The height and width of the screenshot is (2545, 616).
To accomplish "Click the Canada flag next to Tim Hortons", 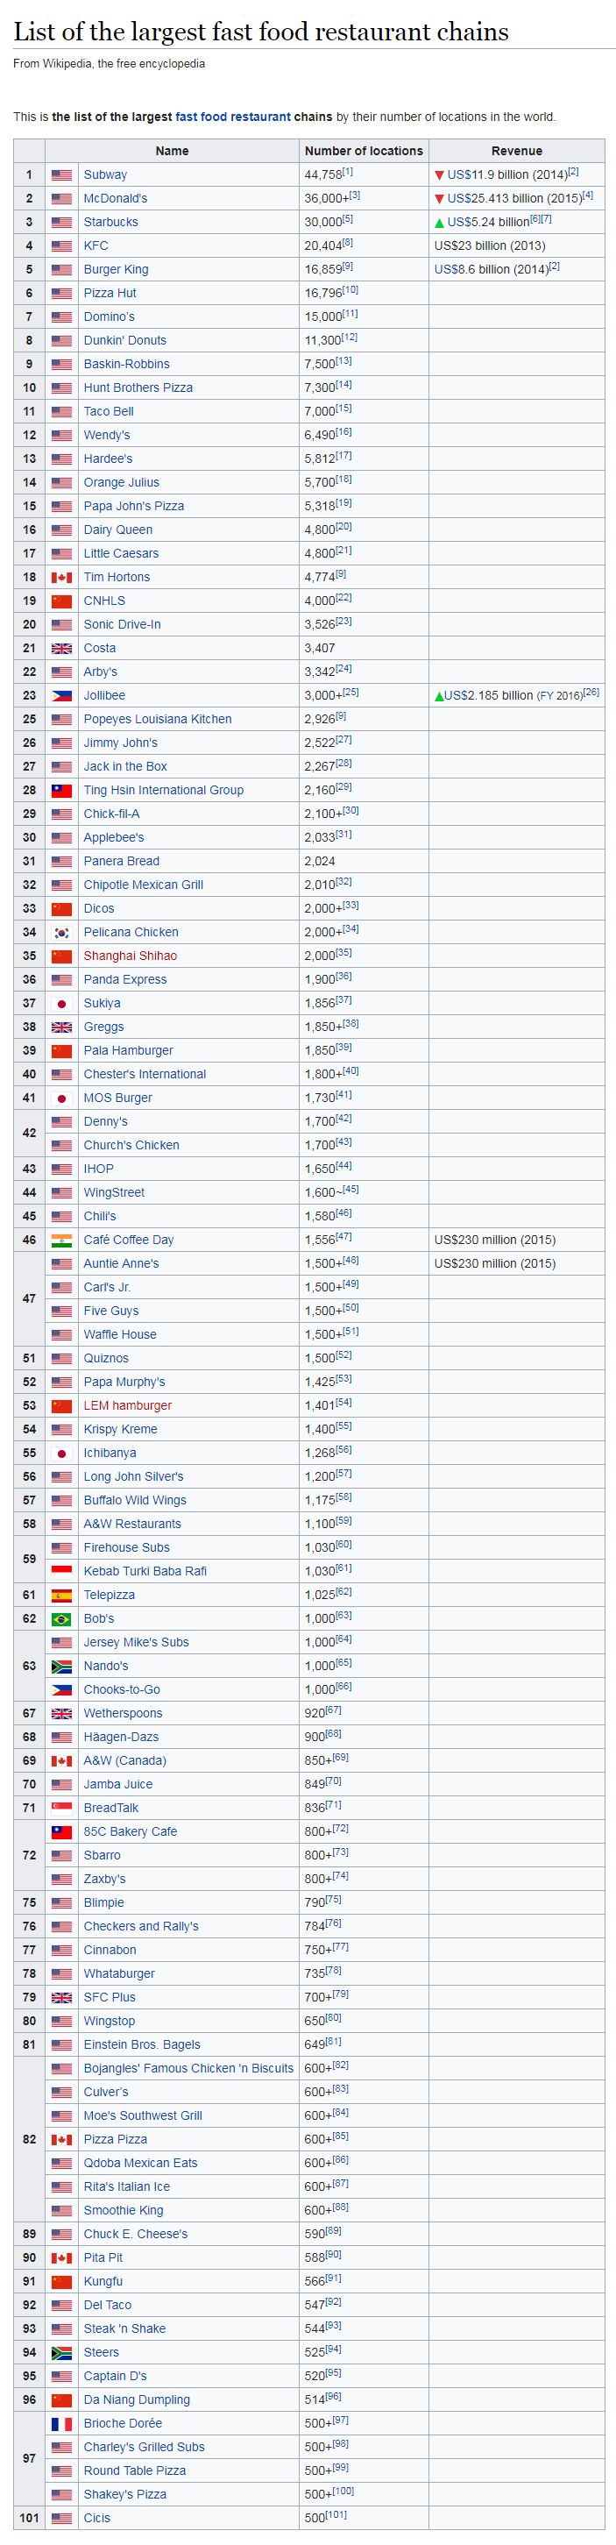I will click(x=61, y=577).
